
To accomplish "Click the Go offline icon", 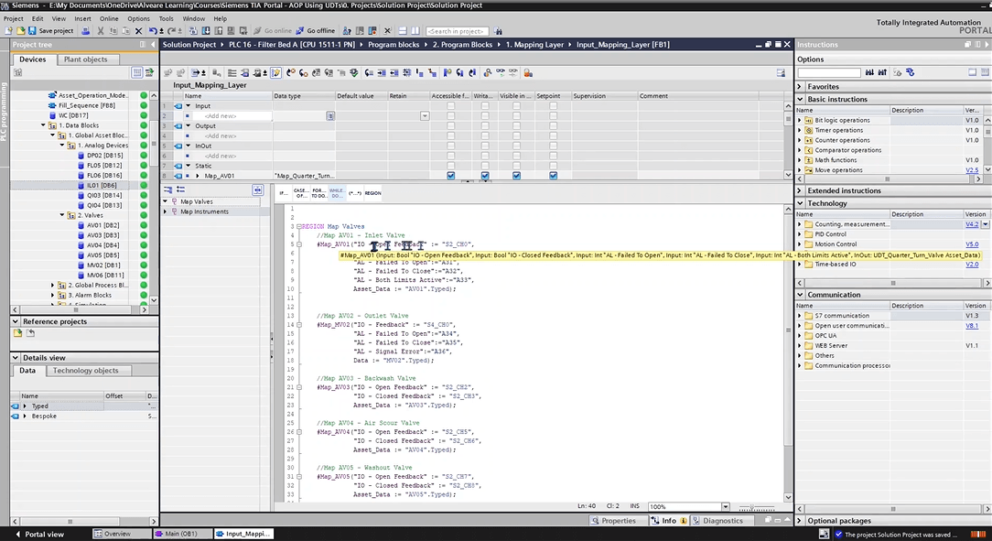I will (300, 31).
